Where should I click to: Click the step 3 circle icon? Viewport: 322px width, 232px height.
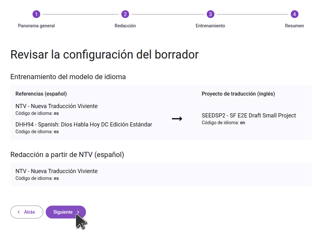click(210, 14)
